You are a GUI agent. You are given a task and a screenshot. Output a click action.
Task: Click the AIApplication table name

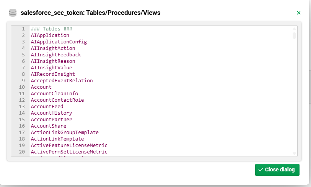pos(50,35)
